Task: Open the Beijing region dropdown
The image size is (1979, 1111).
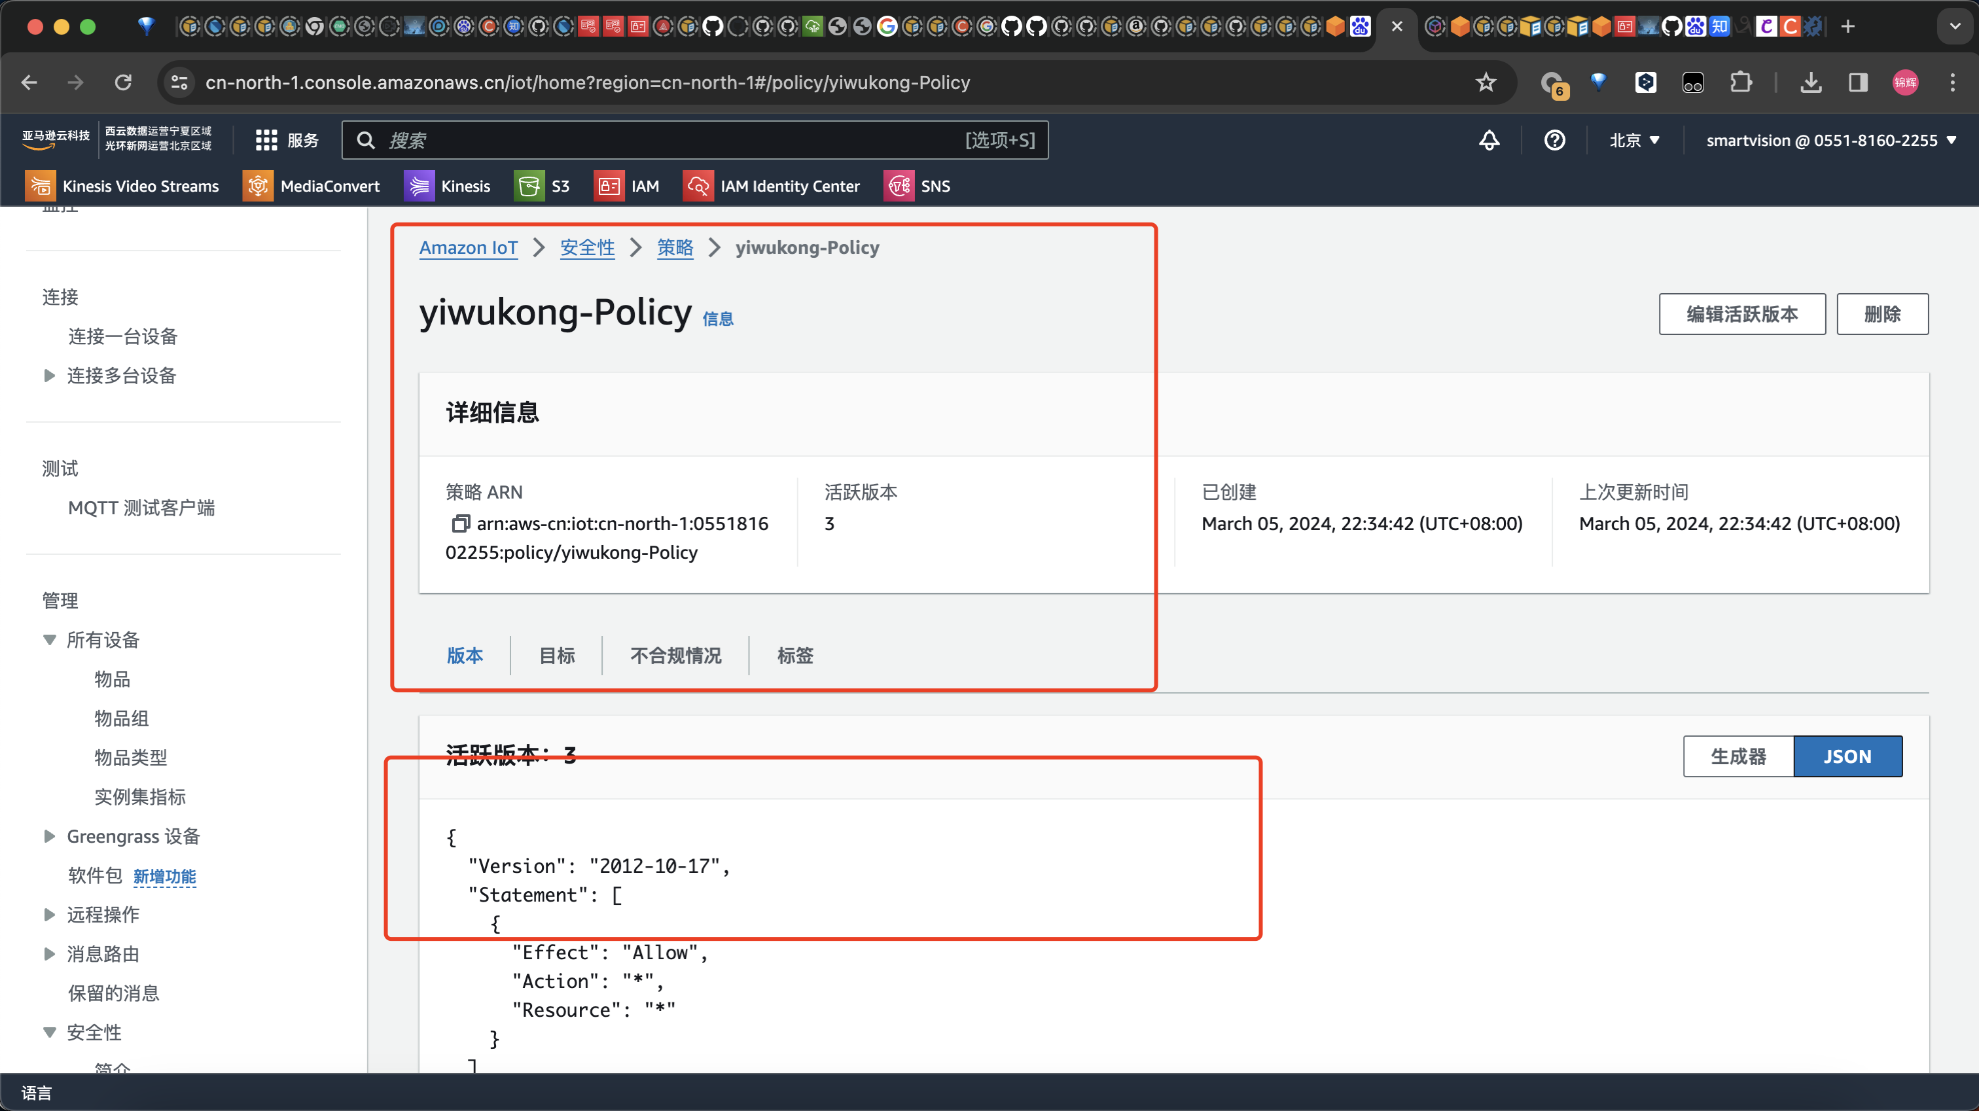Action: (x=1635, y=140)
